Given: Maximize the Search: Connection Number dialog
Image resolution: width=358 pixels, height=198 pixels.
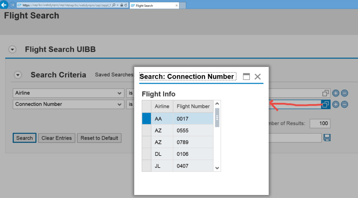Looking at the screenshot, I should click(246, 77).
